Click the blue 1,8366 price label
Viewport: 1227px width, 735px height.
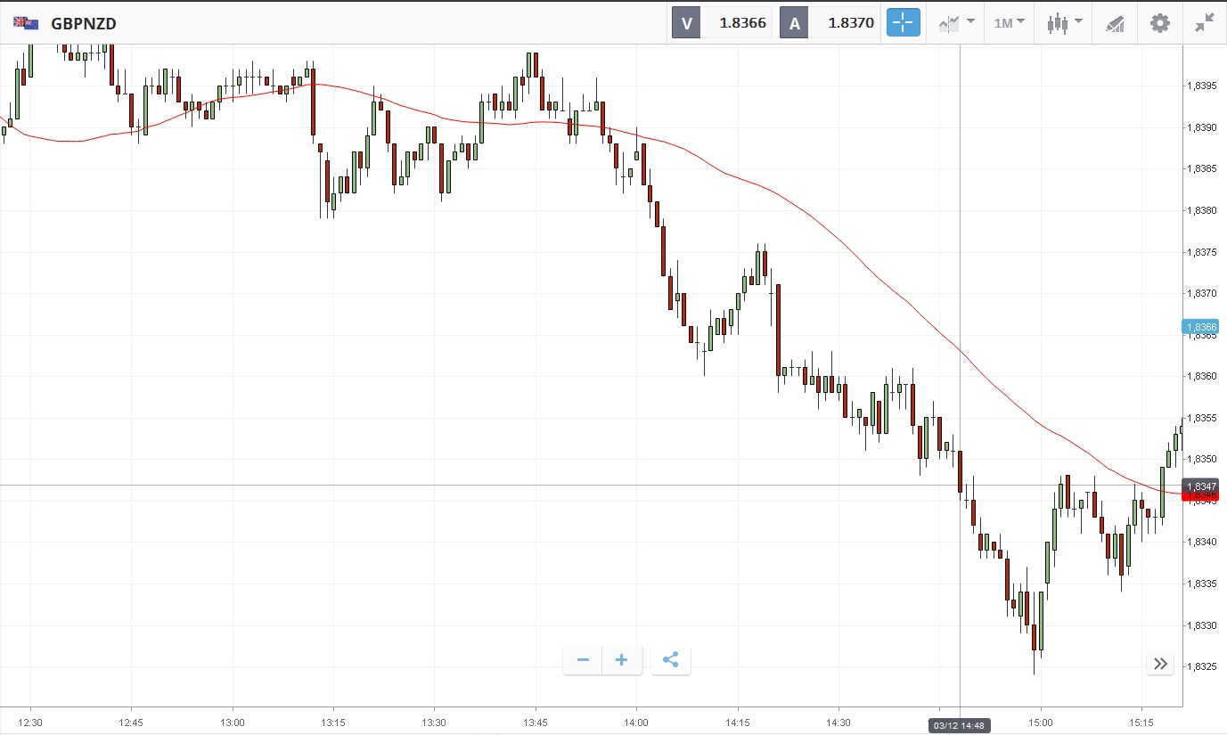[1199, 327]
